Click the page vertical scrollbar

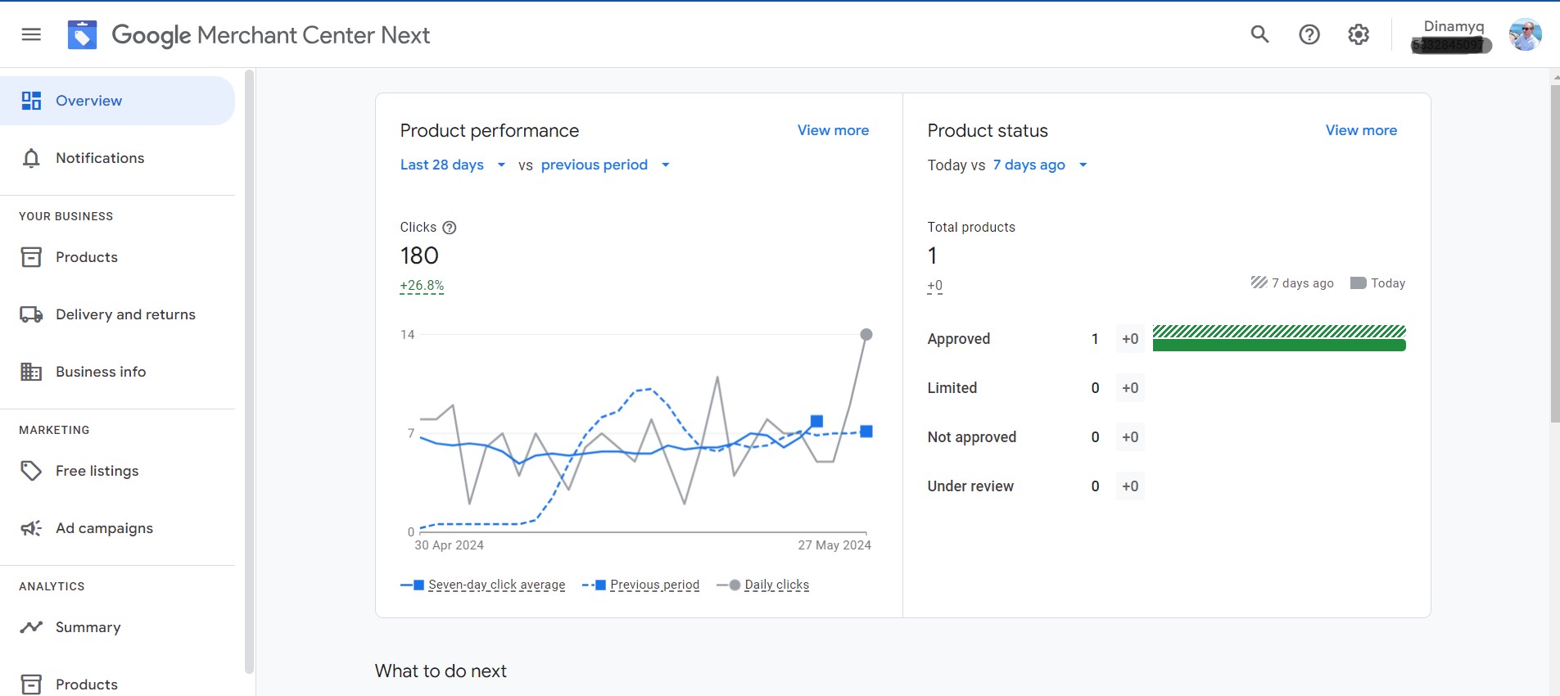click(x=1555, y=254)
